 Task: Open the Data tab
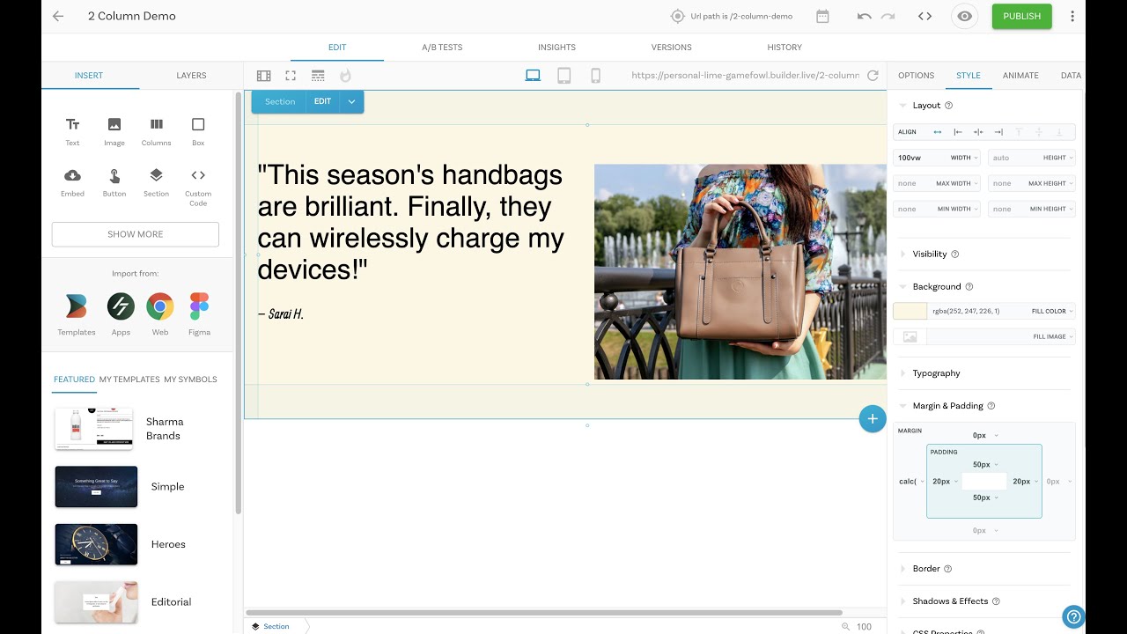pos(1071,76)
